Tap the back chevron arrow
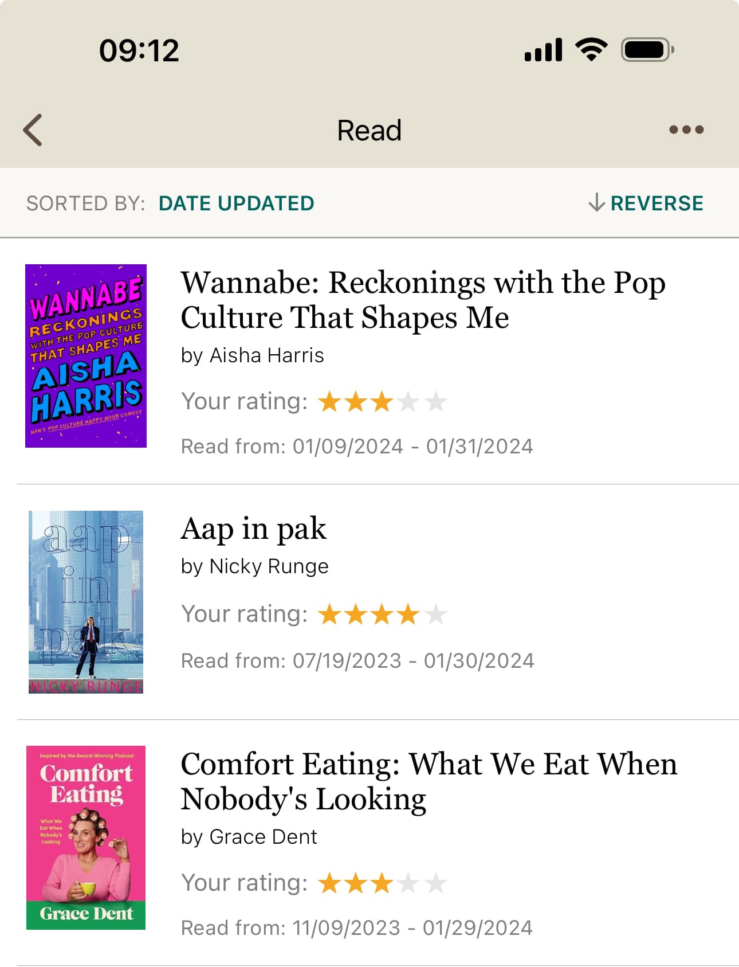Image resolution: width=739 pixels, height=967 pixels. [x=33, y=130]
